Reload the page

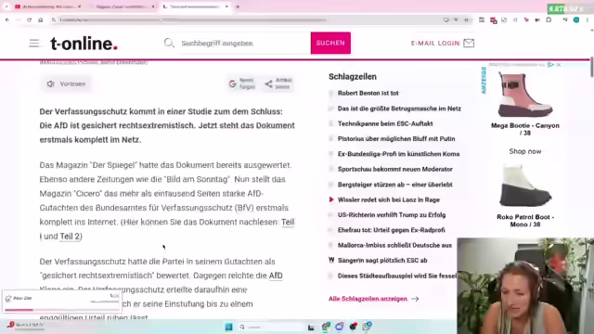click(x=29, y=19)
